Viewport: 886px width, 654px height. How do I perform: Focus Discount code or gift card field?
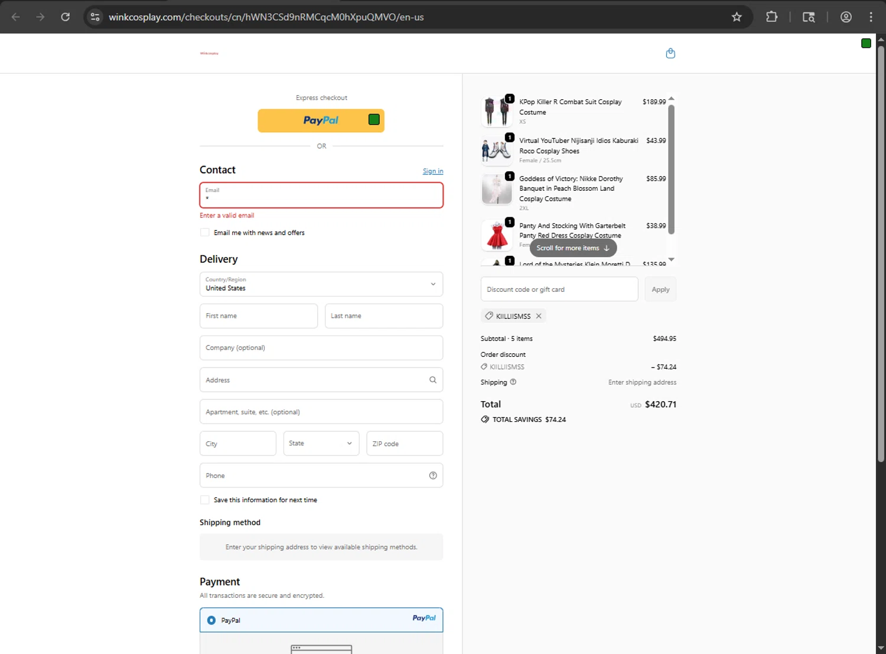[559, 289]
